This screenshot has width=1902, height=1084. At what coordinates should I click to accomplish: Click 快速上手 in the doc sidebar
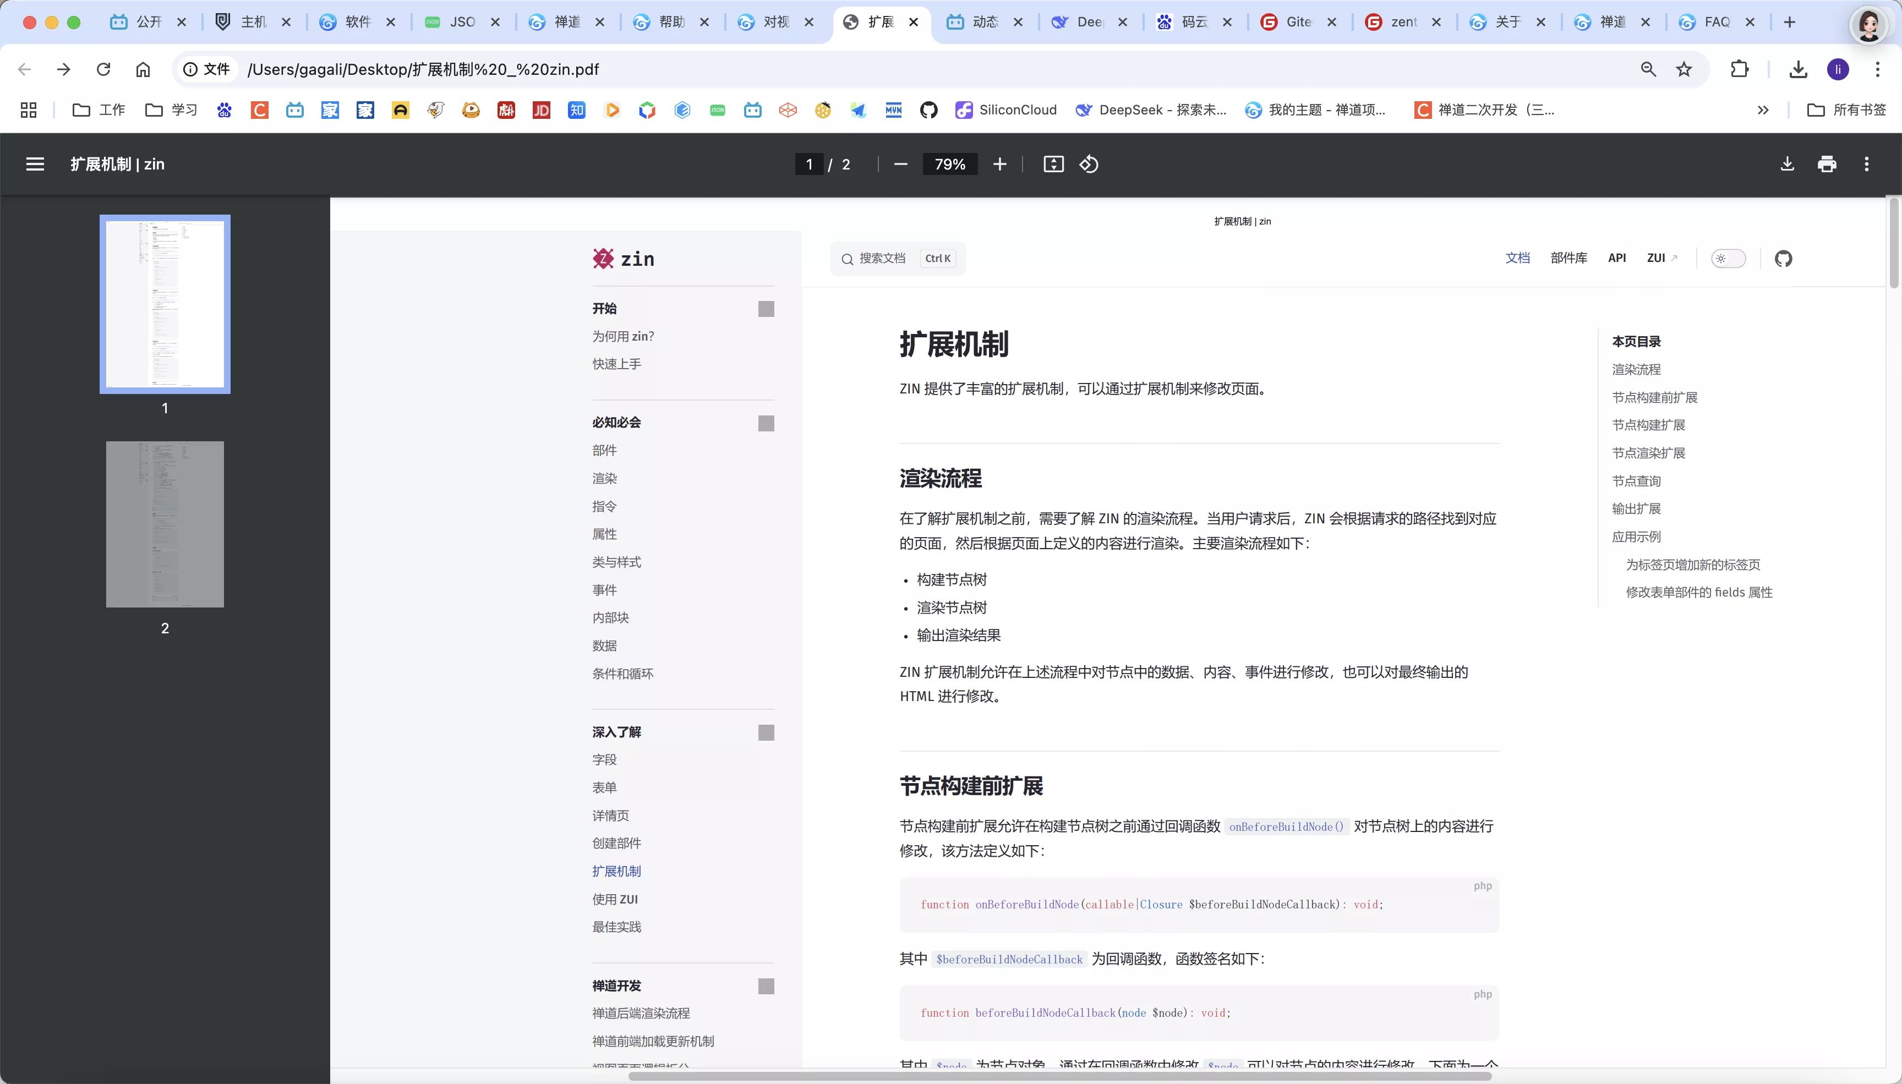[x=616, y=364]
